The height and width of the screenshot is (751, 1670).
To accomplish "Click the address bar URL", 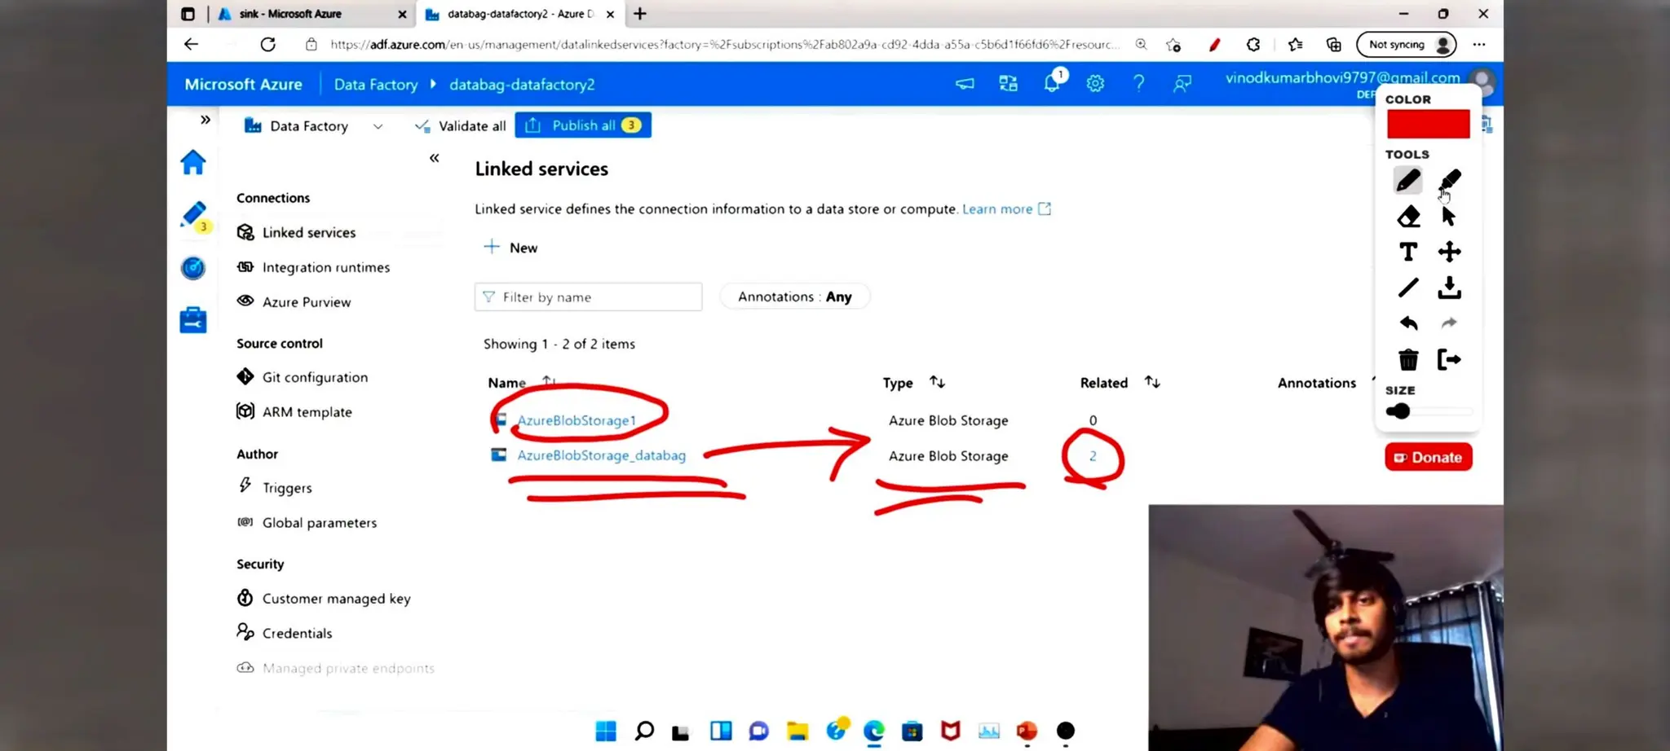I will 724,45.
